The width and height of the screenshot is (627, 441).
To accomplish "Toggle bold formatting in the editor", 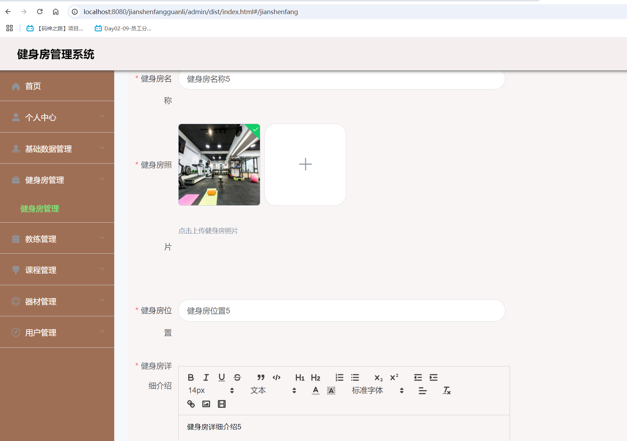I will (191, 377).
